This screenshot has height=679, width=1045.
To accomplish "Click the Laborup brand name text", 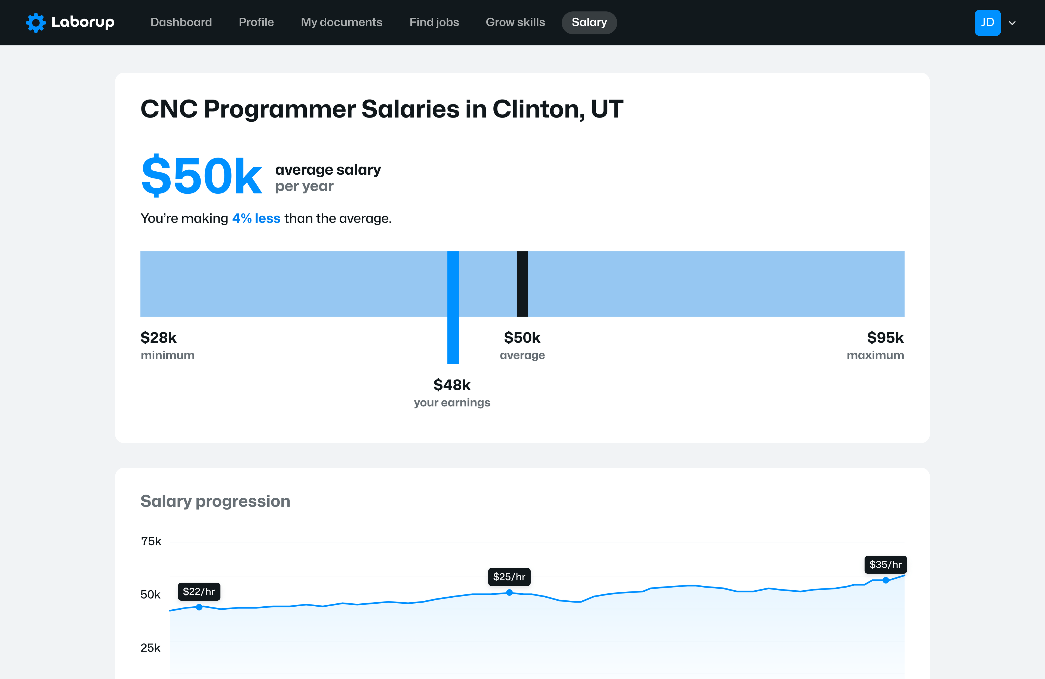I will pyautogui.click(x=83, y=22).
